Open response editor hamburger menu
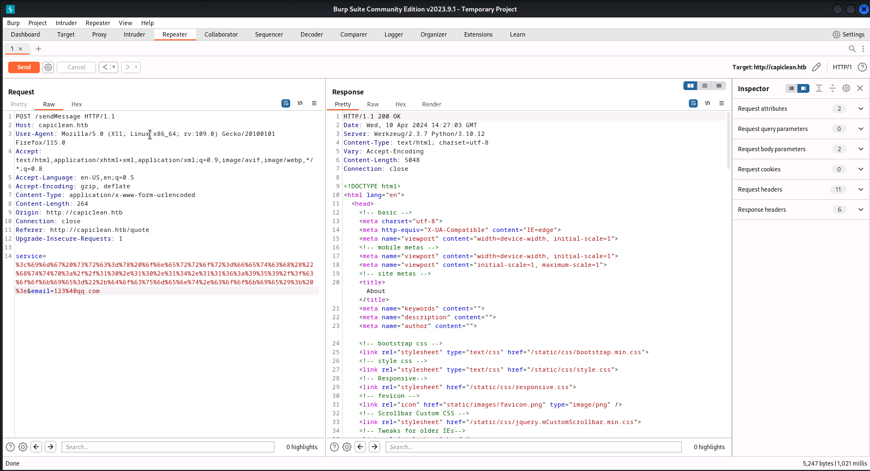Viewport: 870px width, 471px height. 722,103
